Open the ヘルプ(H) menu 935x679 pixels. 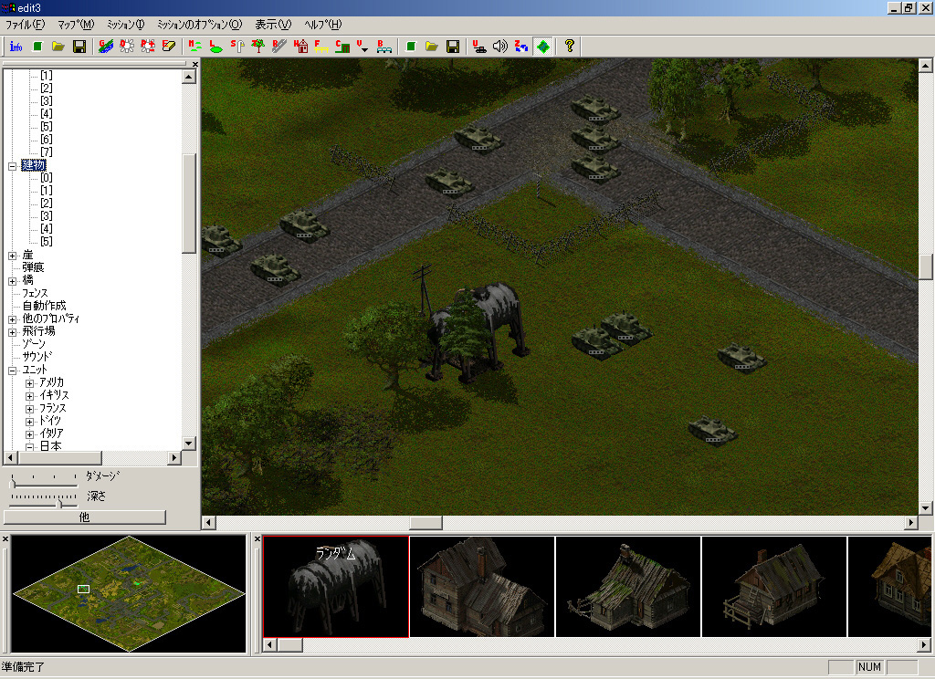pos(322,25)
